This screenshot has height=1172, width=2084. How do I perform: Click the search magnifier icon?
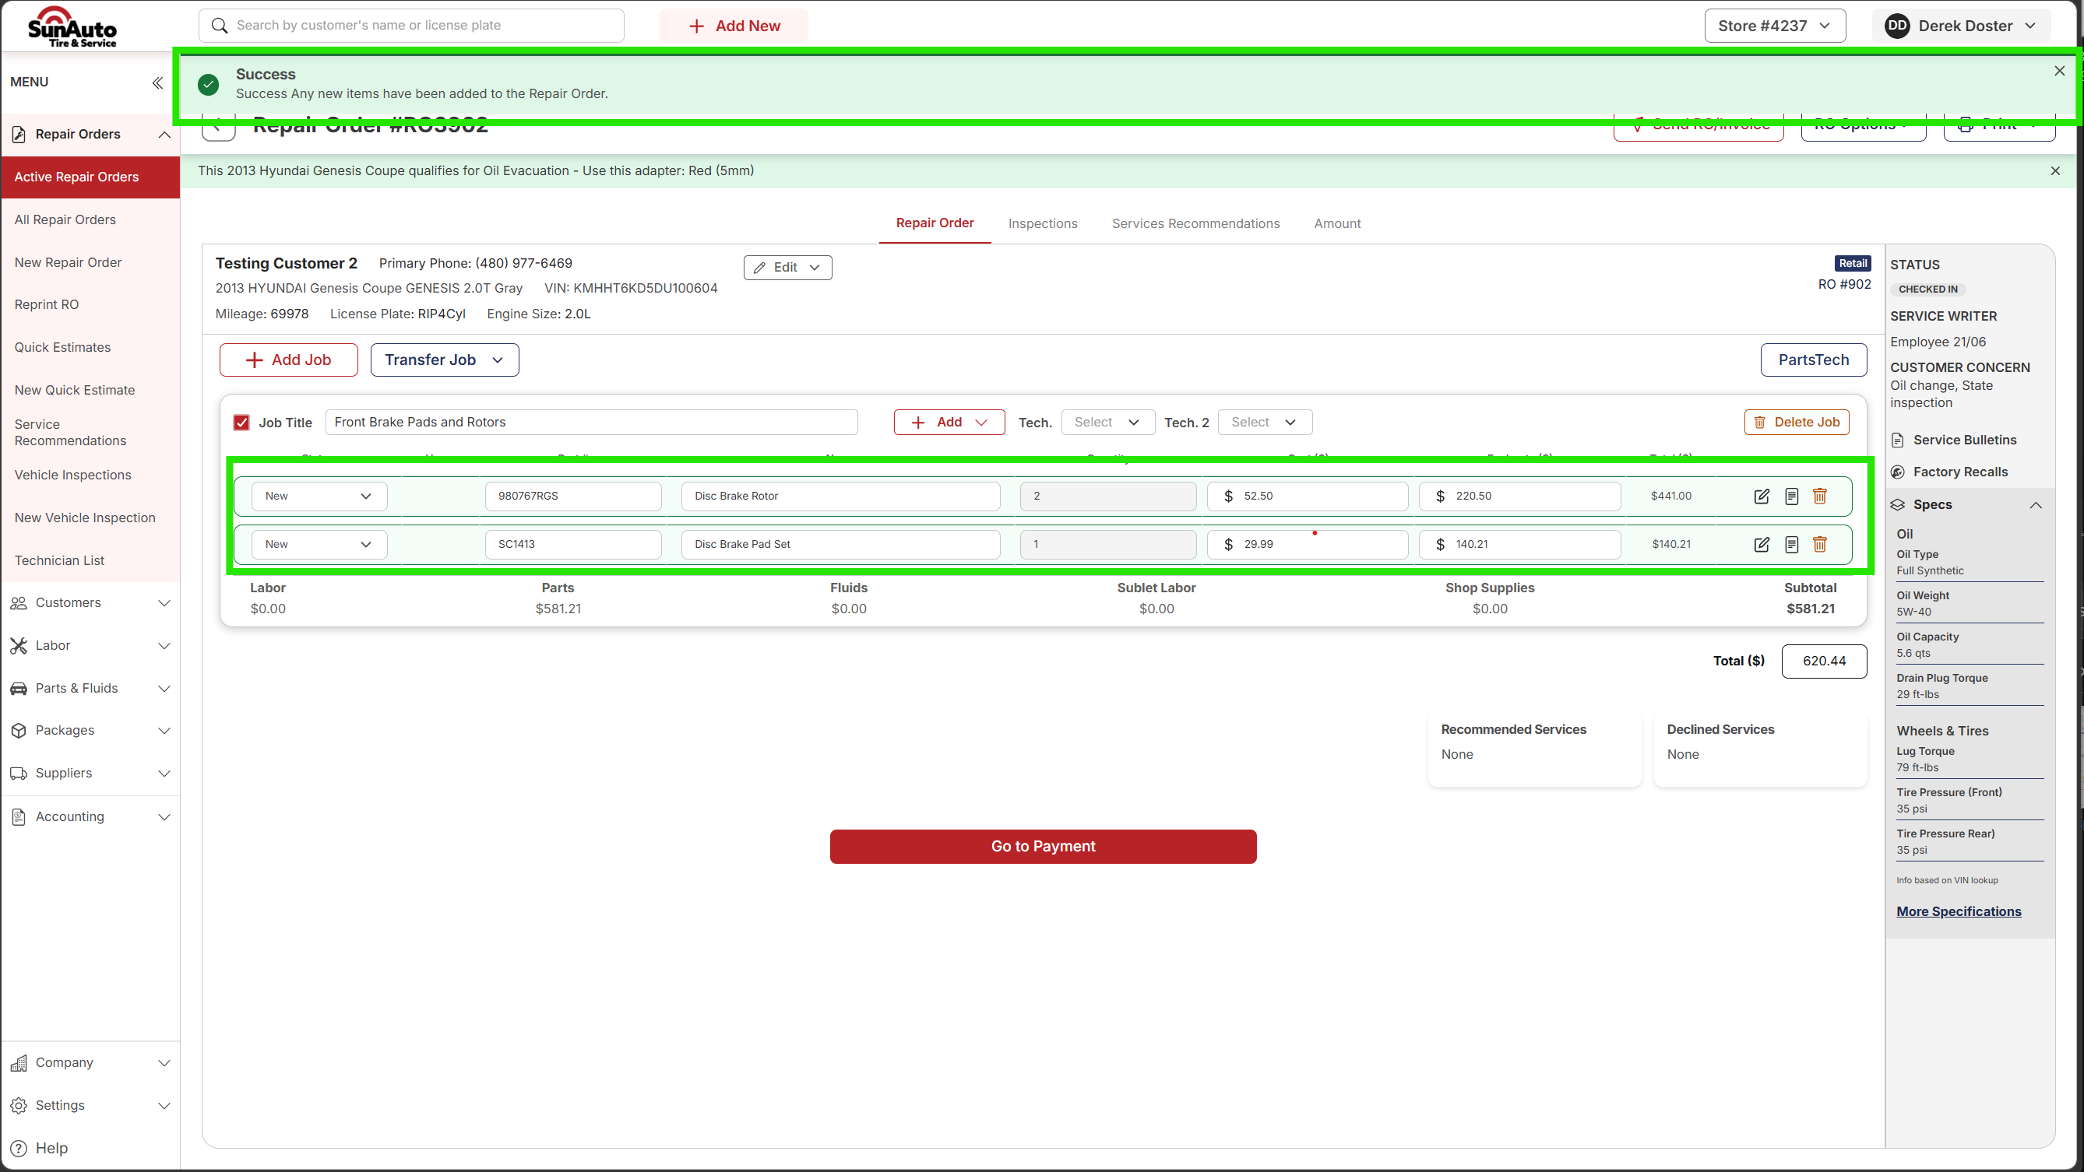pos(220,26)
